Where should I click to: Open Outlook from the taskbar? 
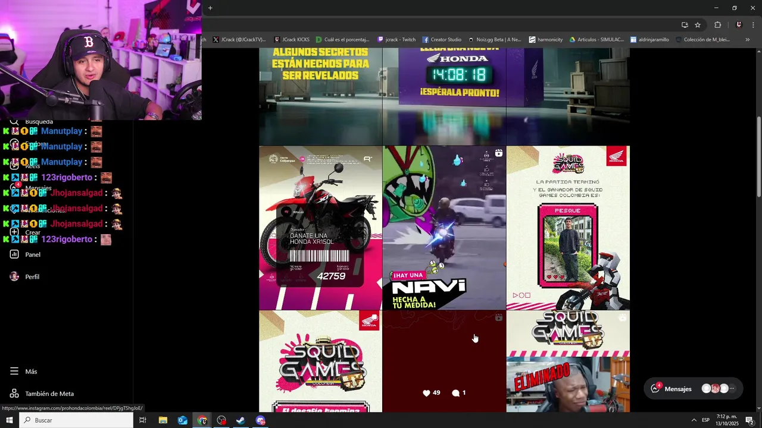coord(183,420)
